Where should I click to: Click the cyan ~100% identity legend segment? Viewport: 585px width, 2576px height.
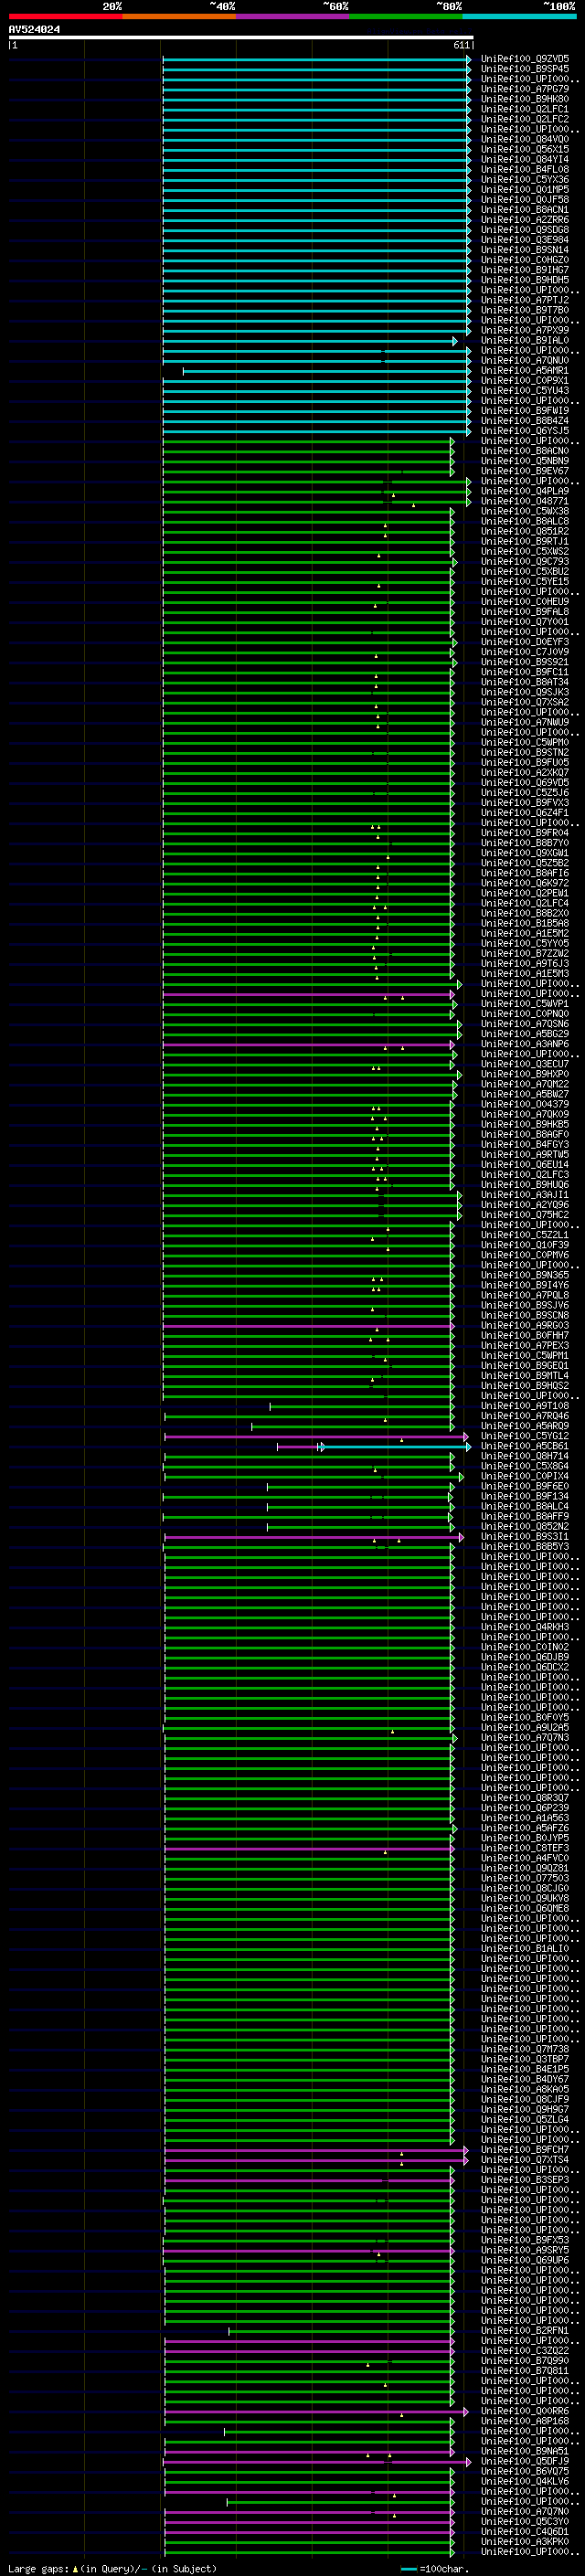tap(519, 17)
